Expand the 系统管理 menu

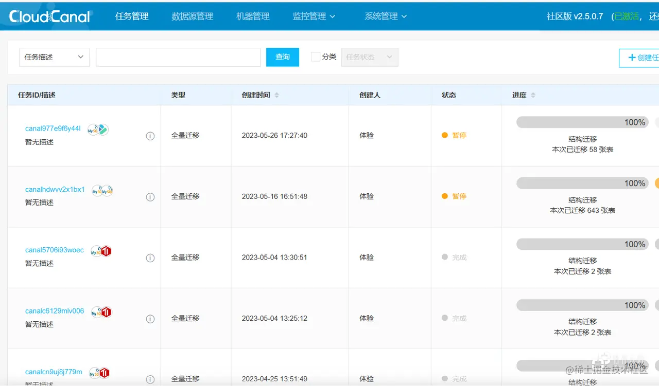pyautogui.click(x=386, y=16)
